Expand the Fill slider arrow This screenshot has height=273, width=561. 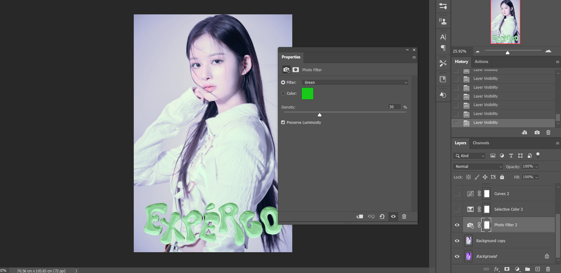tap(537, 177)
